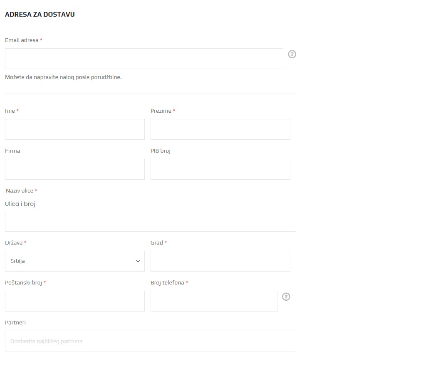Focus the PIB broj input

(x=220, y=169)
